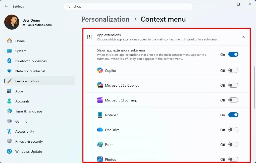This screenshot has width=256, height=163.
Task: Click the Personalization paintbrush icon
Action: pyautogui.click(x=9, y=81)
